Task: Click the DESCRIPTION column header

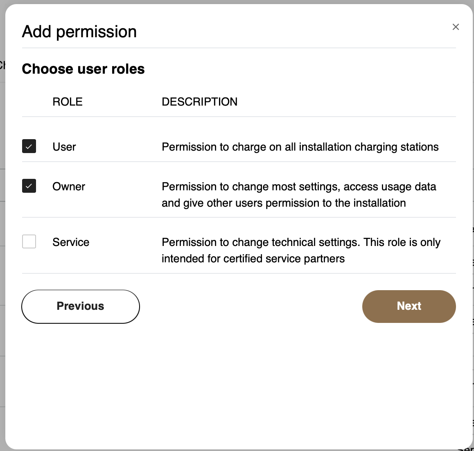Action: point(199,101)
